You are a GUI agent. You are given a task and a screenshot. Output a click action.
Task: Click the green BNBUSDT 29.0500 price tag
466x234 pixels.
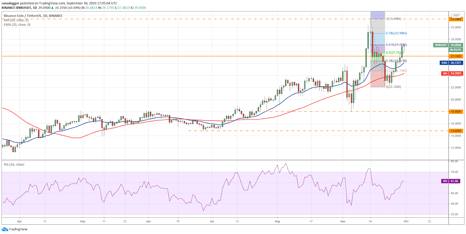pos(448,45)
